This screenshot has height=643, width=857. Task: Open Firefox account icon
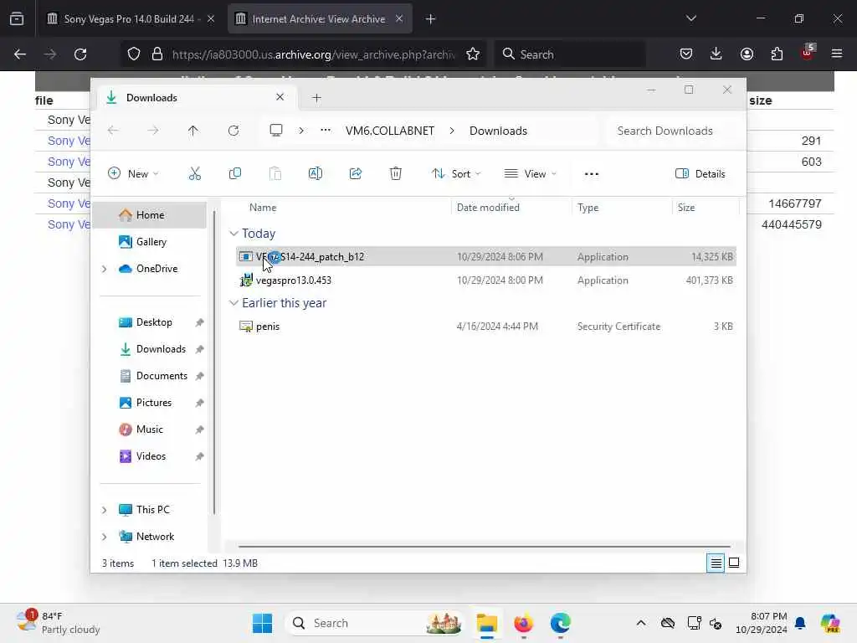tap(747, 54)
